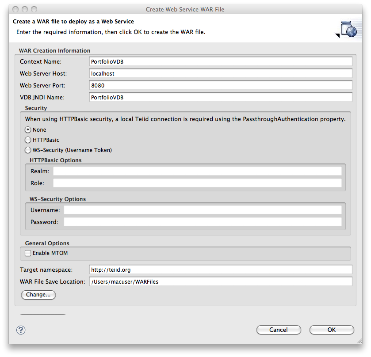Viewport: 371px width, 357px height.
Task: Select the None security option
Action: tap(27, 129)
